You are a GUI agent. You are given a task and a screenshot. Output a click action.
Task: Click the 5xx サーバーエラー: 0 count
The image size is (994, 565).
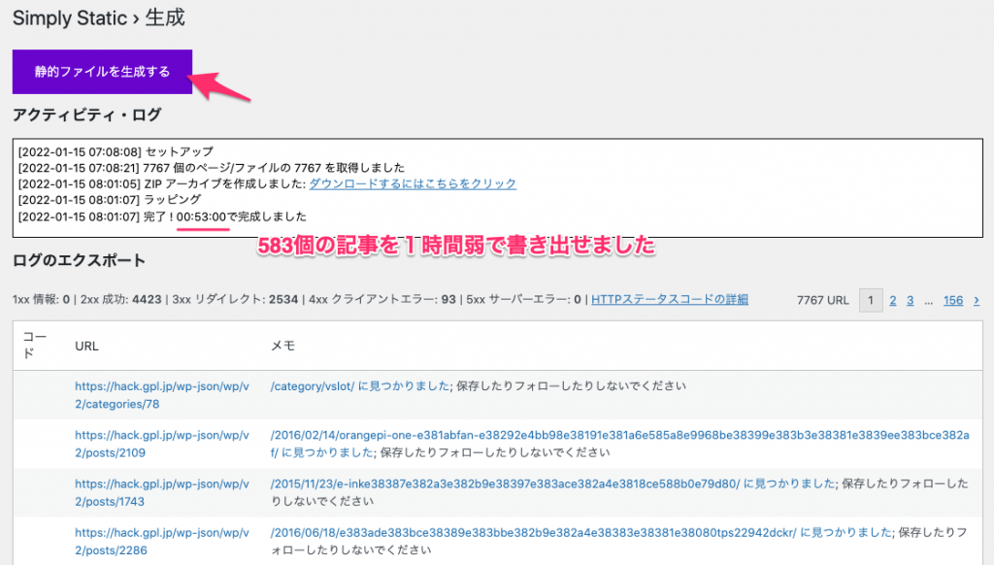click(x=523, y=299)
